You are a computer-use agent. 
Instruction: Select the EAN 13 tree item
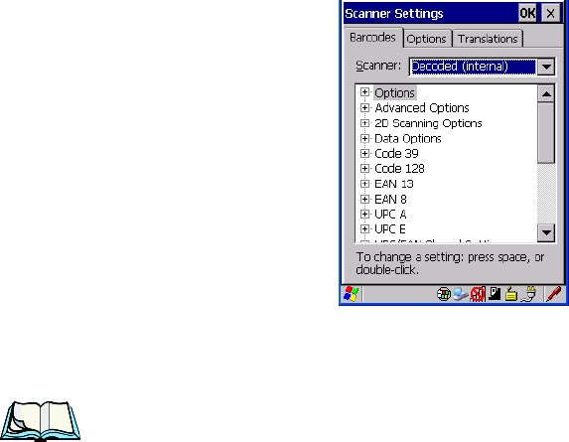pos(393,184)
